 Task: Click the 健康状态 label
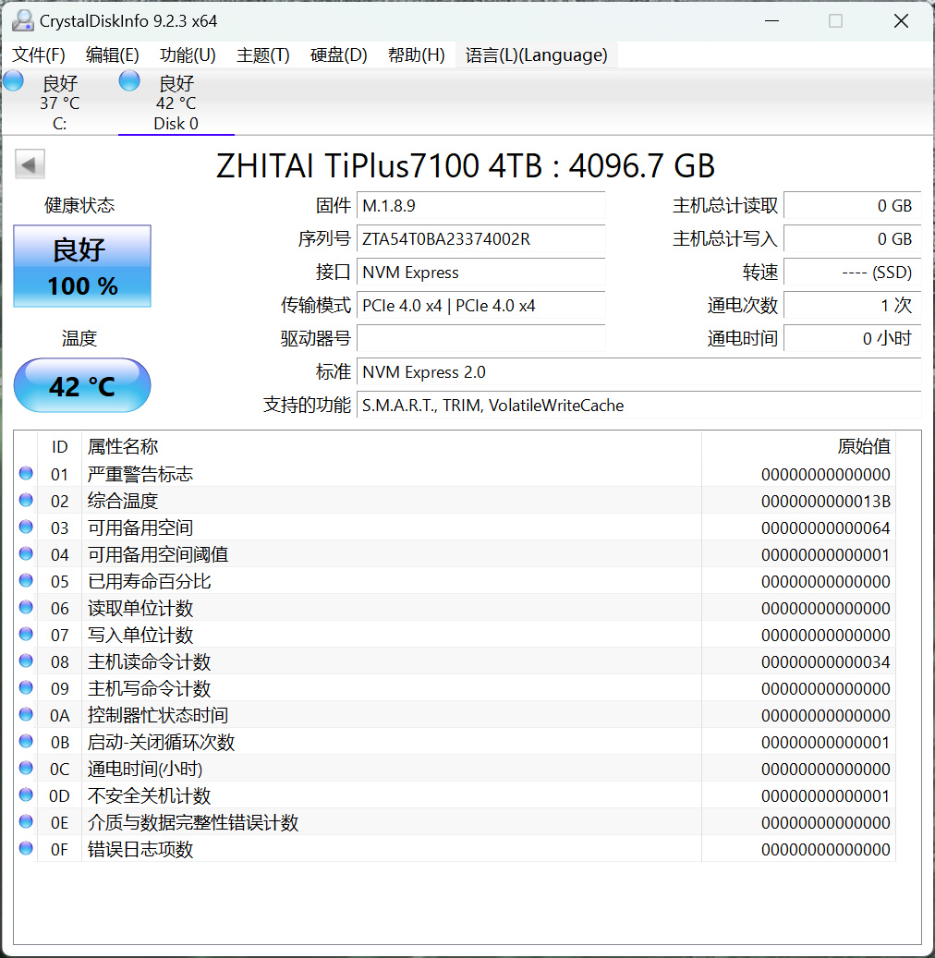pyautogui.click(x=79, y=205)
